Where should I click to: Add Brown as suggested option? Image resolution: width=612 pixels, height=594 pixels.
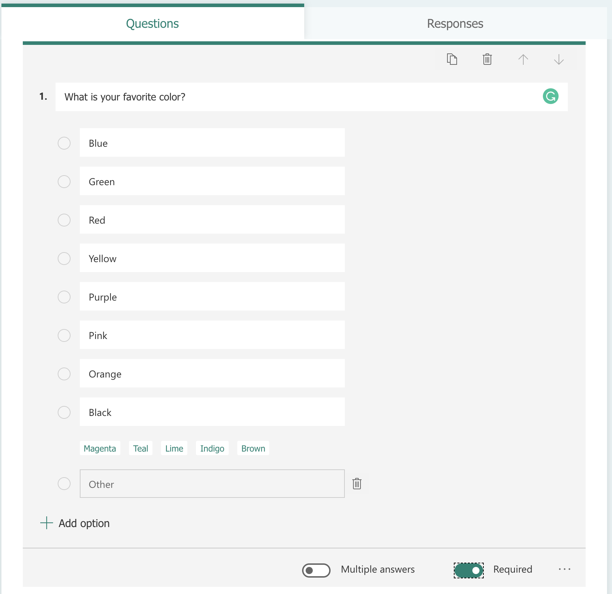[x=253, y=448]
